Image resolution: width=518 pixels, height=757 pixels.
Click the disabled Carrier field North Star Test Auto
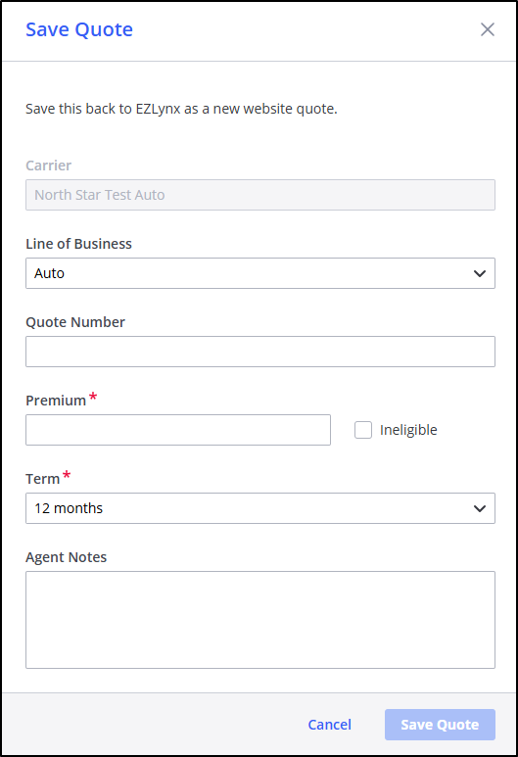(x=260, y=195)
